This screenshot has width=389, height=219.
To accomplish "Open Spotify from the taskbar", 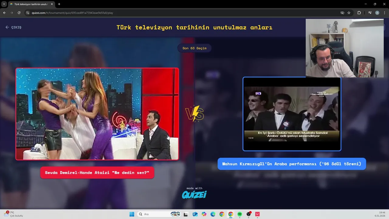I will pyautogui.click(x=239, y=214).
